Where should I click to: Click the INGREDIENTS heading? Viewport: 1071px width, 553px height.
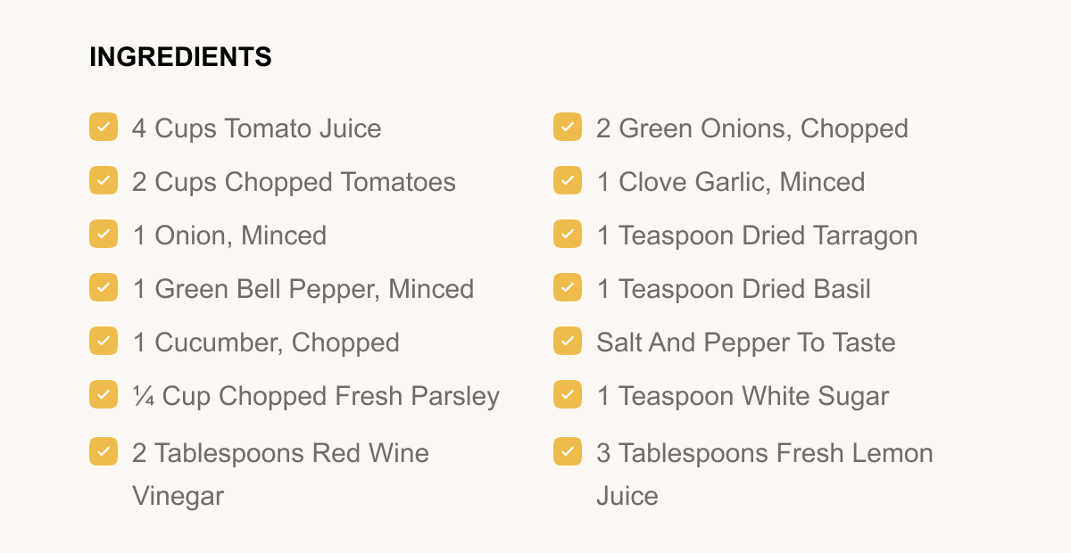point(180,57)
